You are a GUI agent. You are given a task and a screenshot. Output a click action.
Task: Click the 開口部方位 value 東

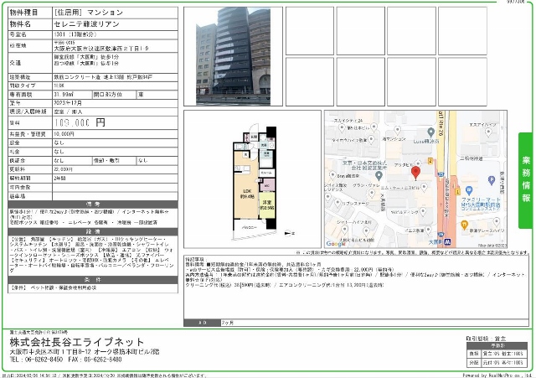tap(141, 95)
